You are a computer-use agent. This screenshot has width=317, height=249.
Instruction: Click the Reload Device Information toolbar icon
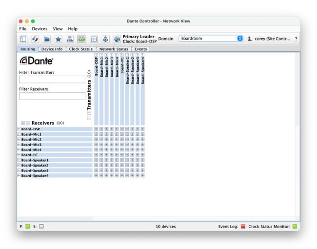(x=36, y=39)
